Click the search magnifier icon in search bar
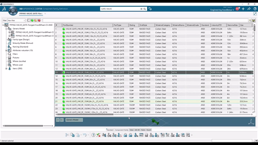The height and width of the screenshot is (145, 258). [x=145, y=9]
